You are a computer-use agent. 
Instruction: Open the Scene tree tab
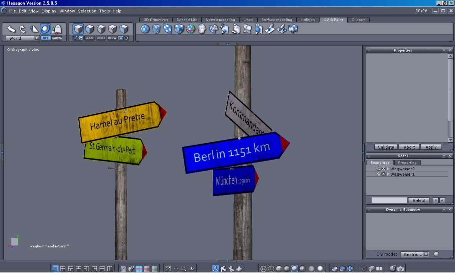point(380,163)
